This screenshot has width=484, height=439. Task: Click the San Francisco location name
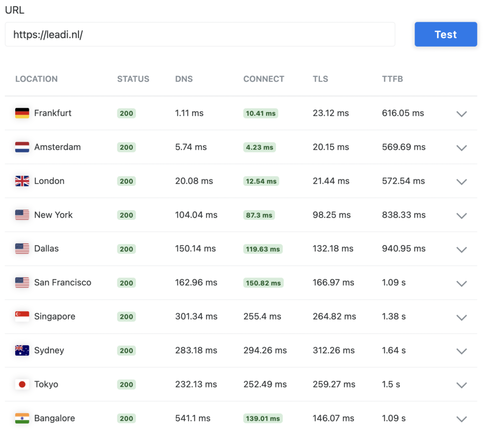[x=63, y=282]
